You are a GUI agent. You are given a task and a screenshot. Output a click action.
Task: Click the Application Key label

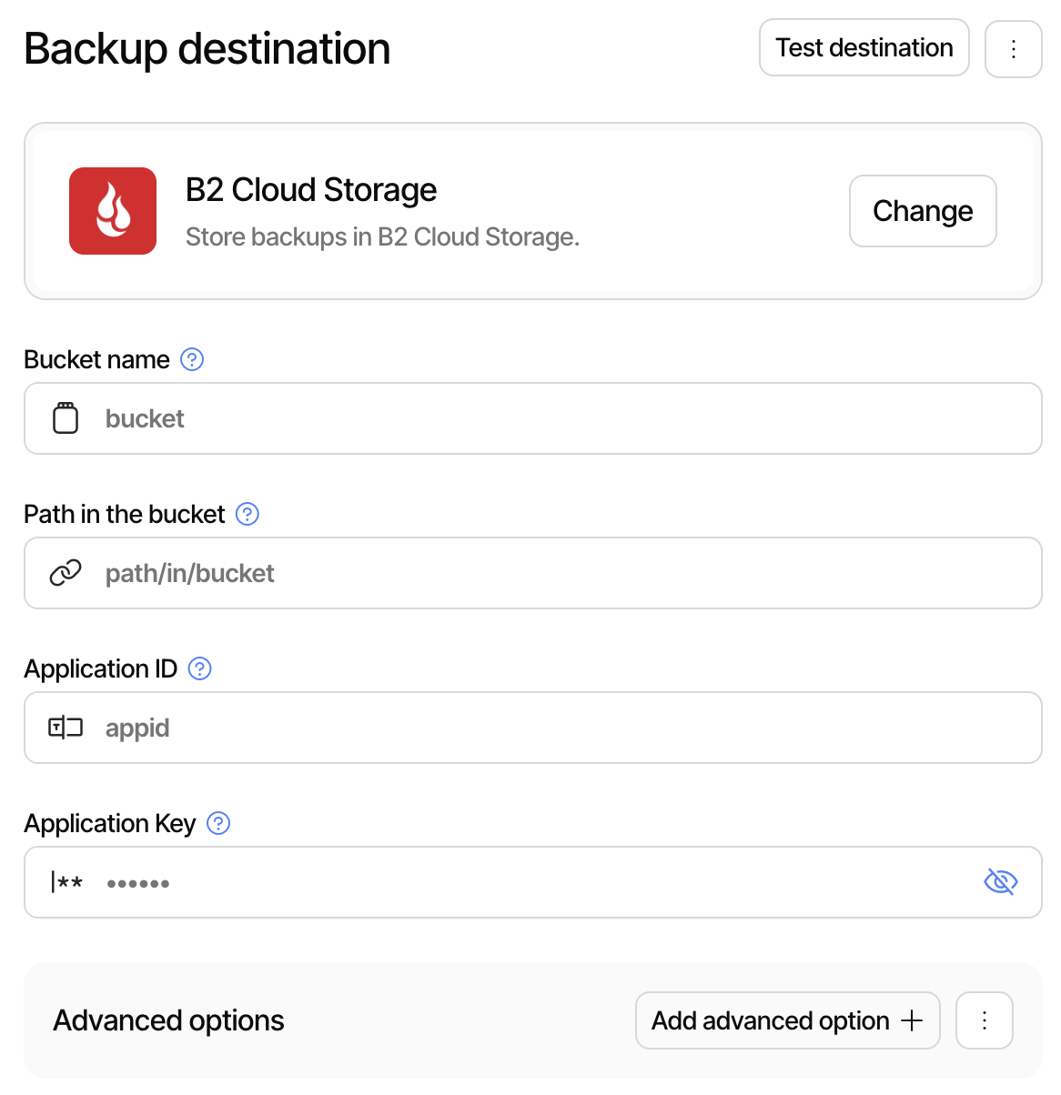tap(110, 823)
